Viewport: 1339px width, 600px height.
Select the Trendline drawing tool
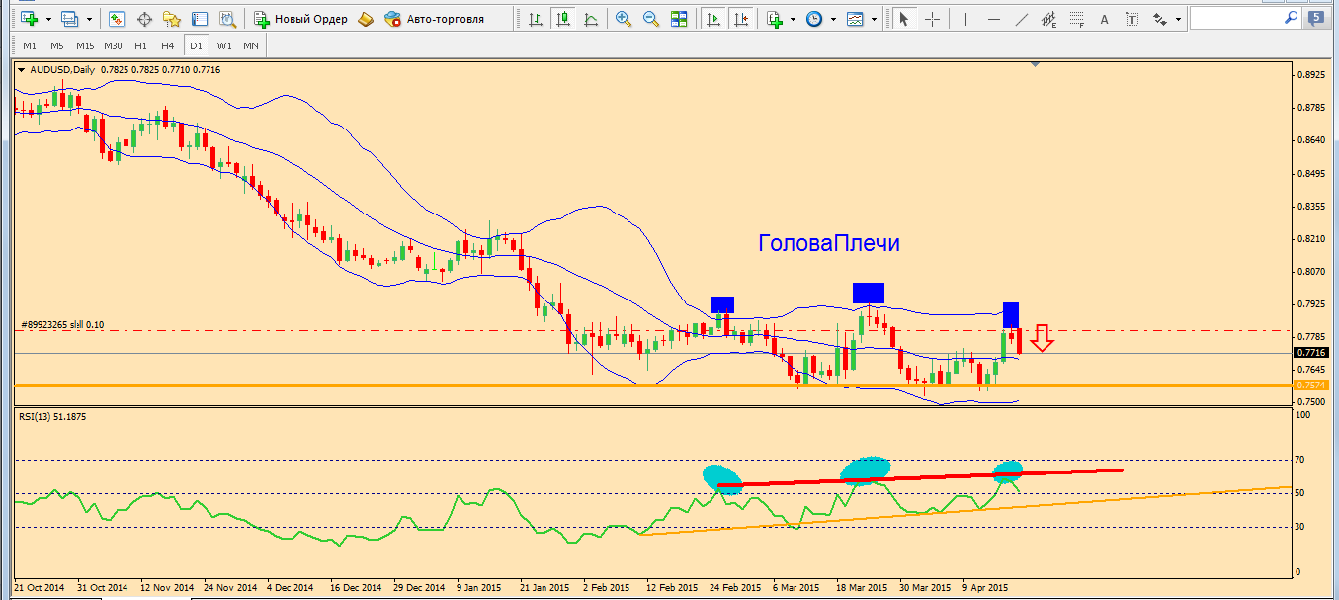coord(1022,18)
